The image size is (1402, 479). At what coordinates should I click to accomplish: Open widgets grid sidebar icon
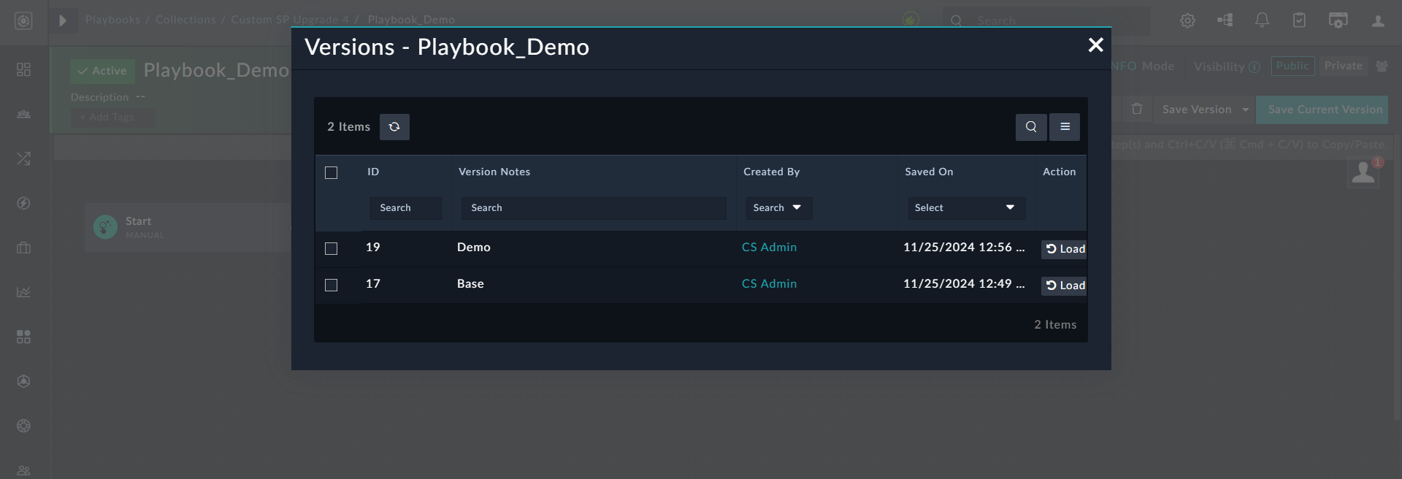tap(24, 337)
